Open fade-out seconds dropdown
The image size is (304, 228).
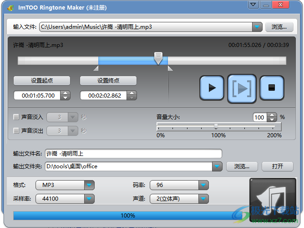click(x=73, y=131)
